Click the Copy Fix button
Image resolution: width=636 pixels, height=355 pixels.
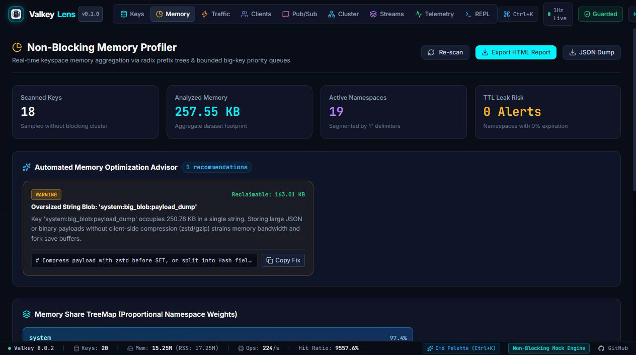[283, 260]
